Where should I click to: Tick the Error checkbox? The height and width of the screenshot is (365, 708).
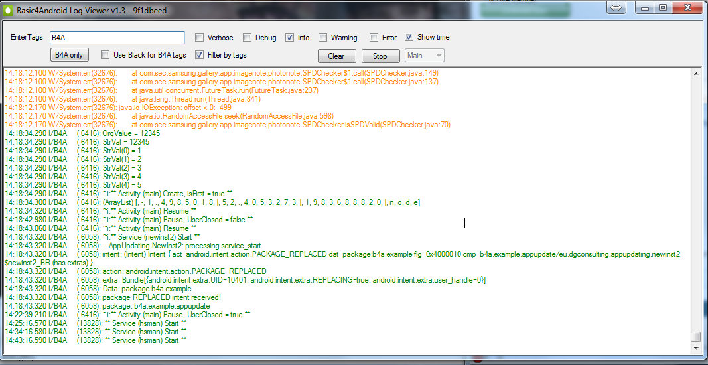click(374, 38)
